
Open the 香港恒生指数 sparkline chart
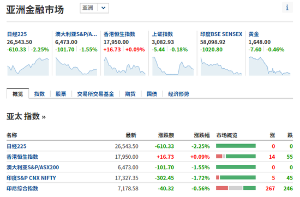pos(124,67)
